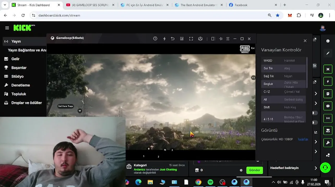The width and height of the screenshot is (335, 187).
Task: Click the Just Chatting category link
Action: pos(168,170)
